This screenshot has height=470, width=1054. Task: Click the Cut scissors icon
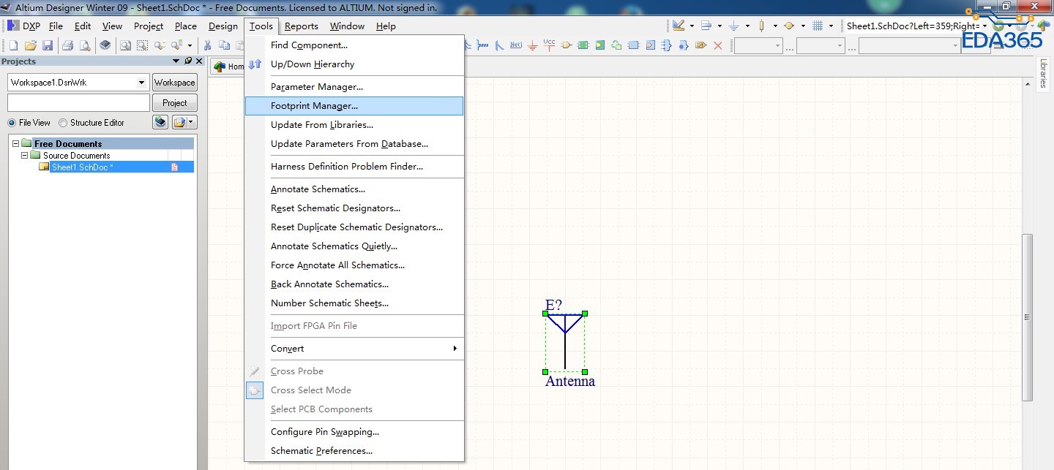click(208, 45)
